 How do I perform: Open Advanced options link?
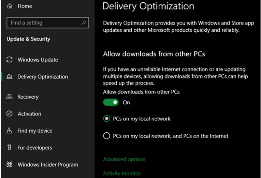pyautogui.click(x=124, y=159)
